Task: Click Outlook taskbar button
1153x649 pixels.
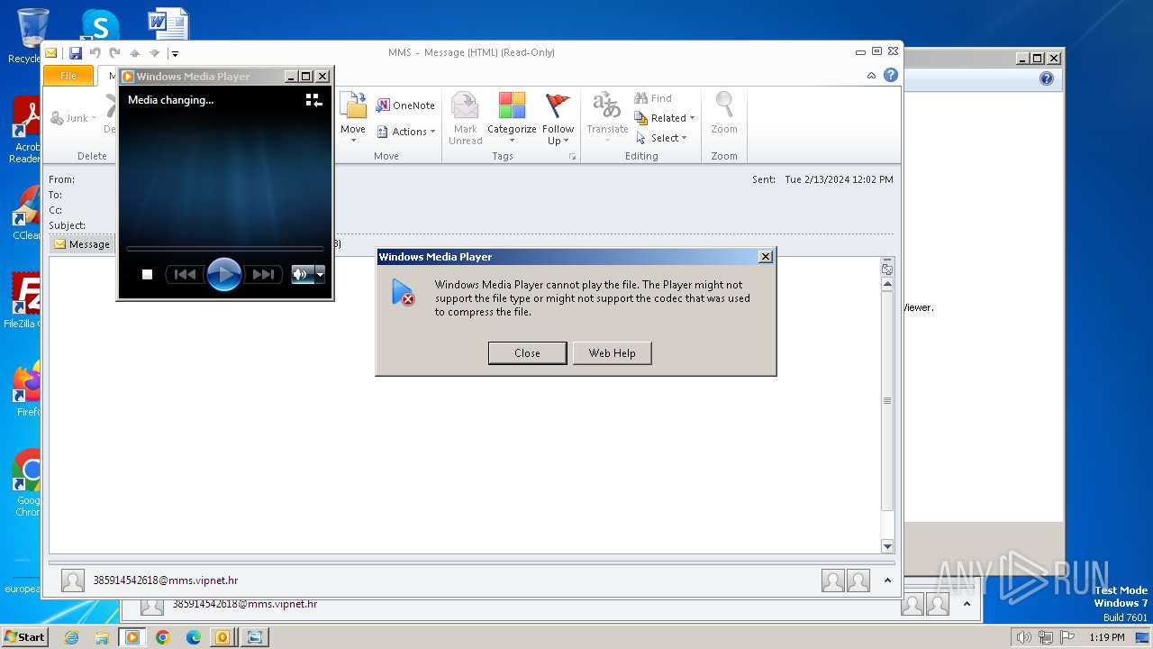Action: tap(222, 637)
